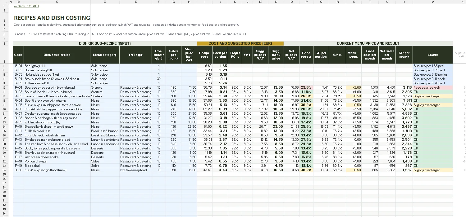The height and width of the screenshot is (217, 466).
Task: Open the Back to START link
Action: 26,6
